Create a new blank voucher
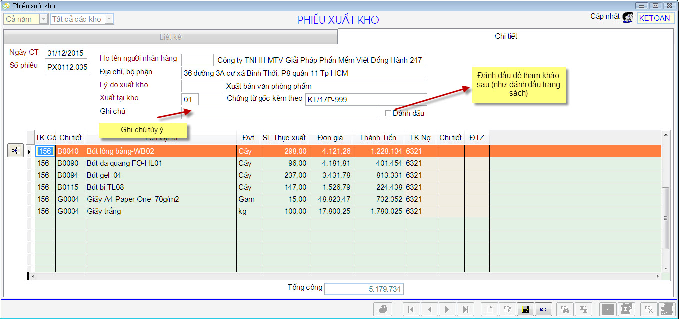The image size is (679, 319). pos(489,309)
